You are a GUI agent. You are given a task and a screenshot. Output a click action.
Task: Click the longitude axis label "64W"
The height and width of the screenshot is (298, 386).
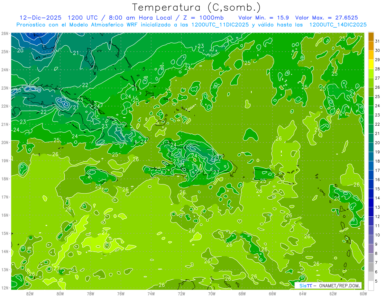click(303, 293)
